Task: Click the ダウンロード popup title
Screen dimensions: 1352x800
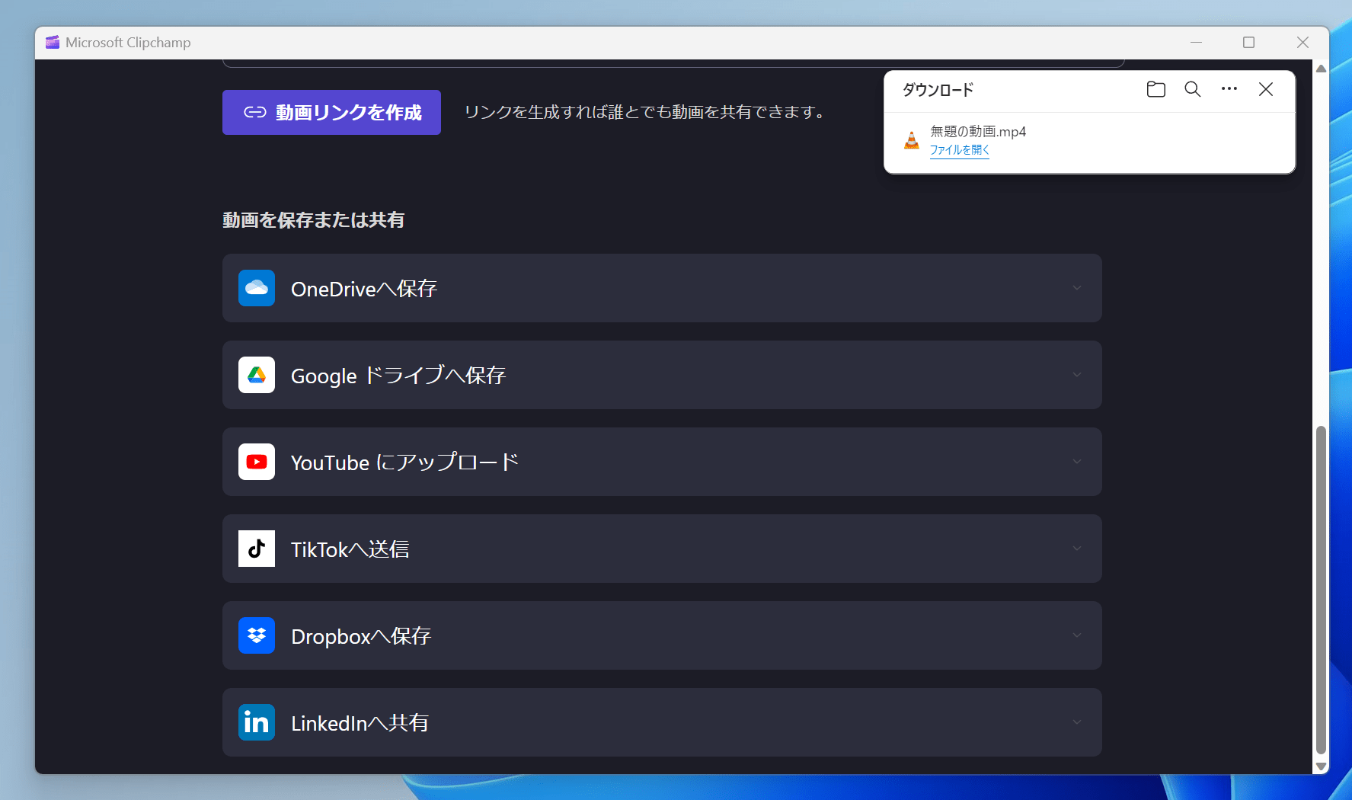Action: [938, 90]
